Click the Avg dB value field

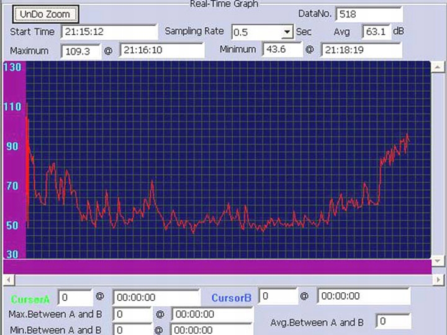point(377,32)
